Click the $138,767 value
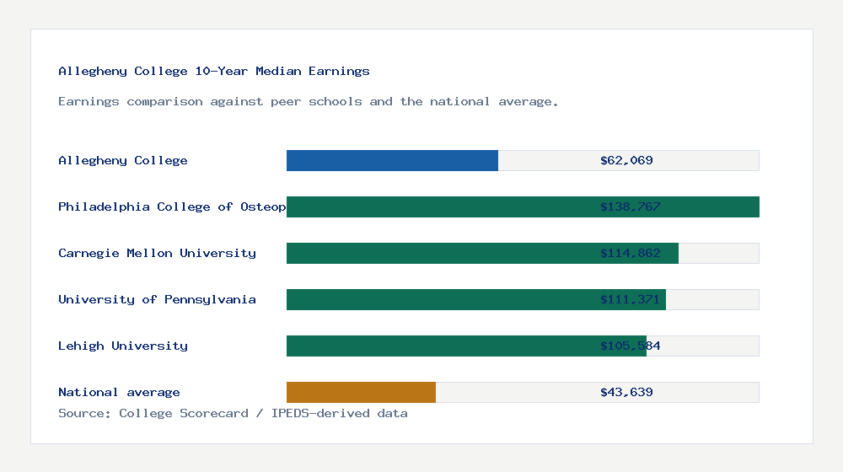 [x=630, y=207]
